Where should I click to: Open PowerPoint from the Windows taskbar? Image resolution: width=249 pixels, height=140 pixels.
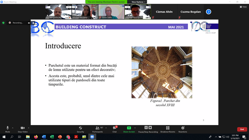(x=60, y=137)
